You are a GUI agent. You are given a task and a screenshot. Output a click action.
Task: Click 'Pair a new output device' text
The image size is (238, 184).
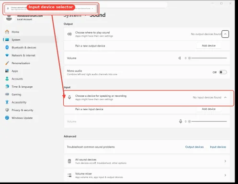pos(90,46)
